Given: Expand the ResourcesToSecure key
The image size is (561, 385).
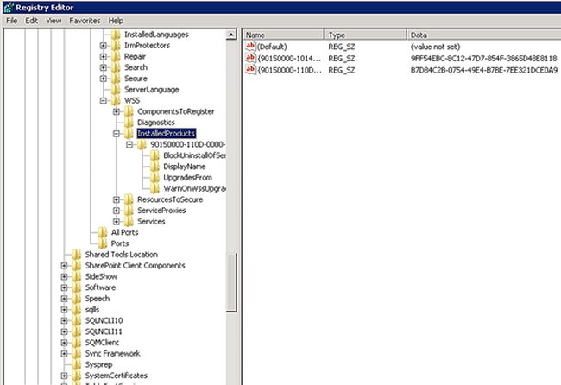Looking at the screenshot, I should [117, 199].
